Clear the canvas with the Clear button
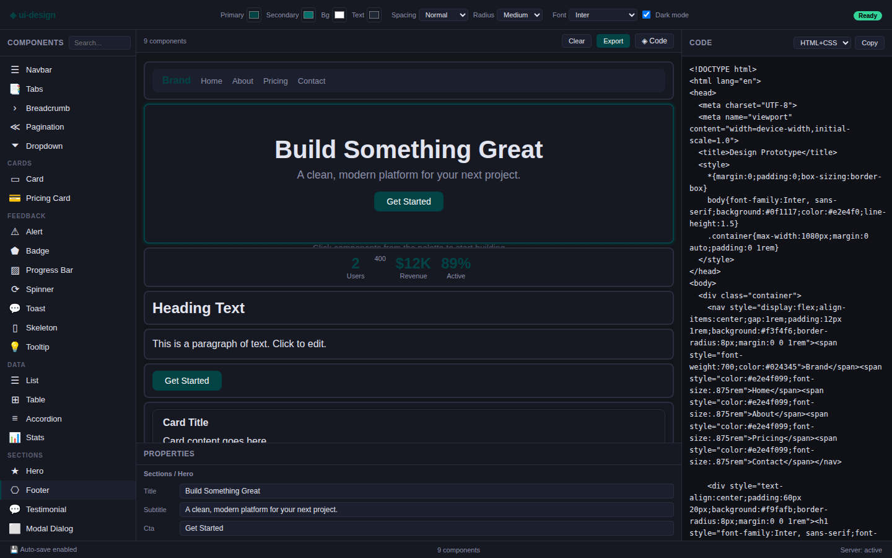Screen dimensions: 892x558 pos(577,41)
